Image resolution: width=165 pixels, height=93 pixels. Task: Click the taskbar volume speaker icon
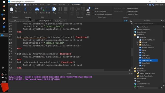(6, 74)
